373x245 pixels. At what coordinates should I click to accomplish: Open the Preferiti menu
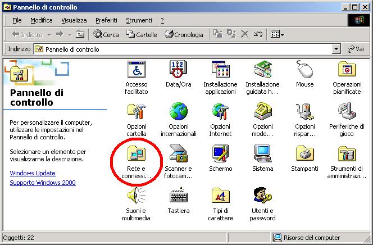[x=106, y=20]
